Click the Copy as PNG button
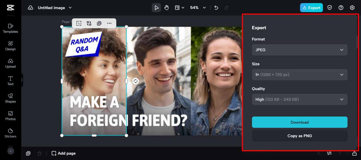The image size is (361, 160). coord(299,136)
